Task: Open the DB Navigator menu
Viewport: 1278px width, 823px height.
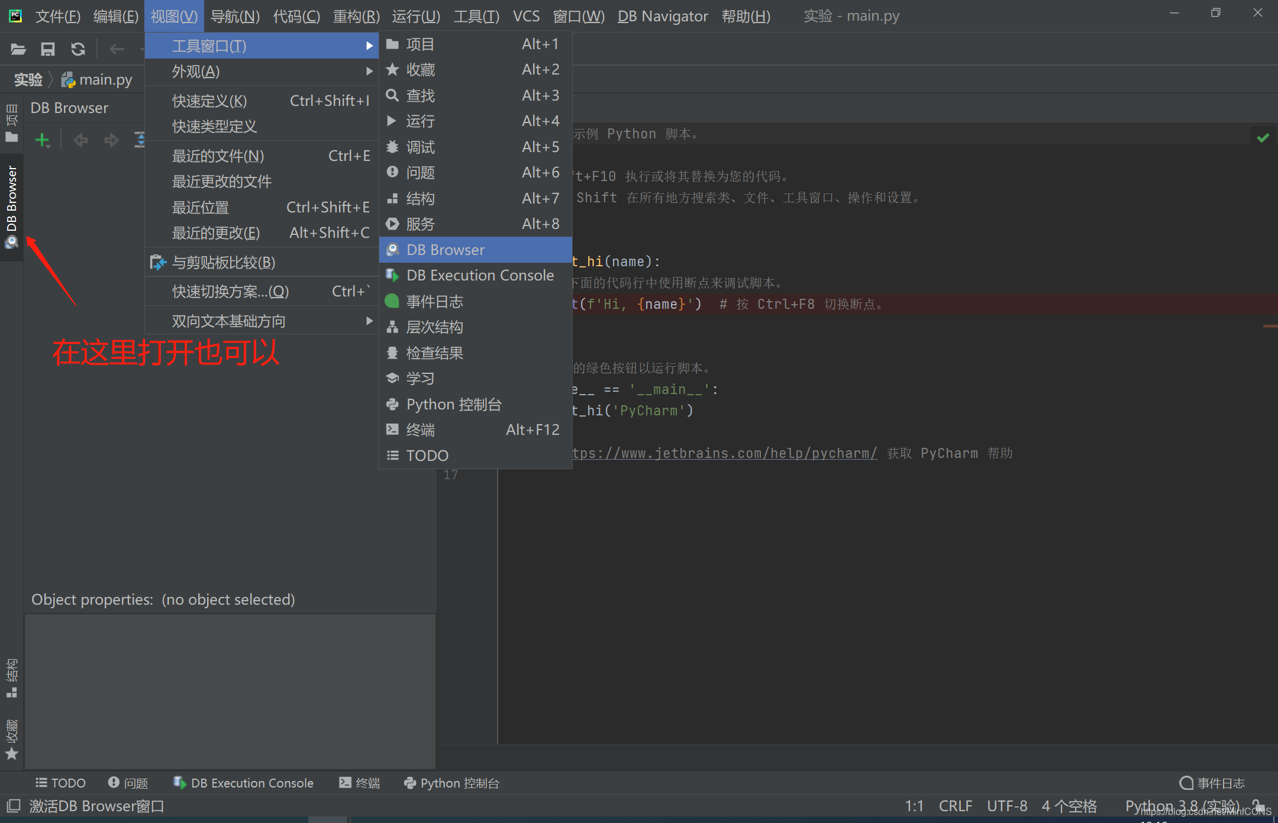Action: pyautogui.click(x=663, y=16)
